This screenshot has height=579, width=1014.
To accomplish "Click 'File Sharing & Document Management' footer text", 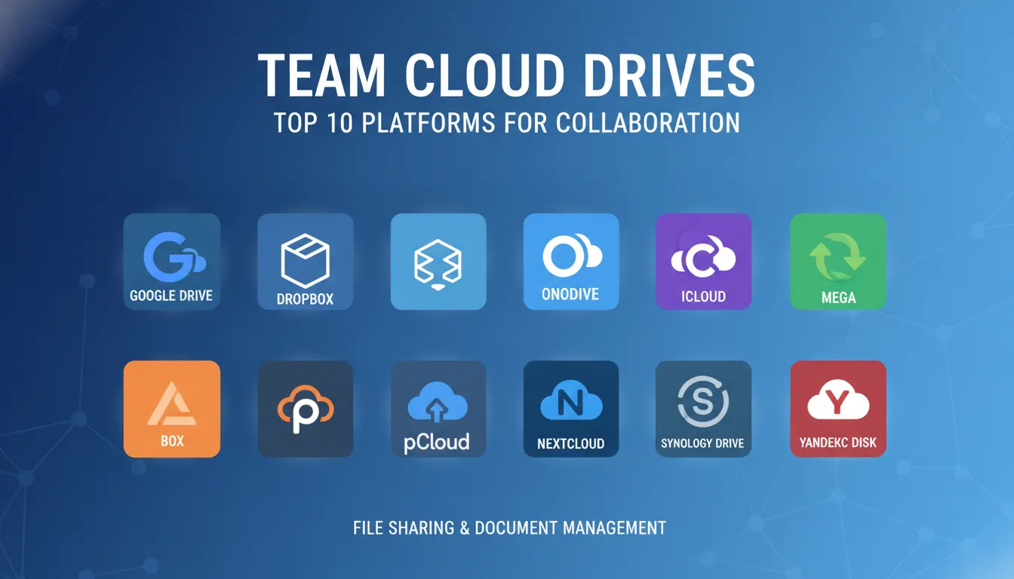I will [509, 528].
